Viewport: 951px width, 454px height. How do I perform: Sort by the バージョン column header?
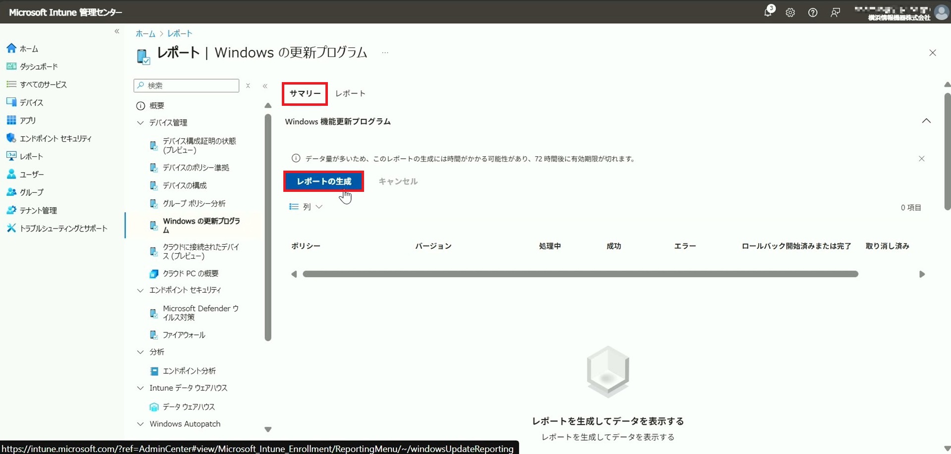pyautogui.click(x=433, y=246)
